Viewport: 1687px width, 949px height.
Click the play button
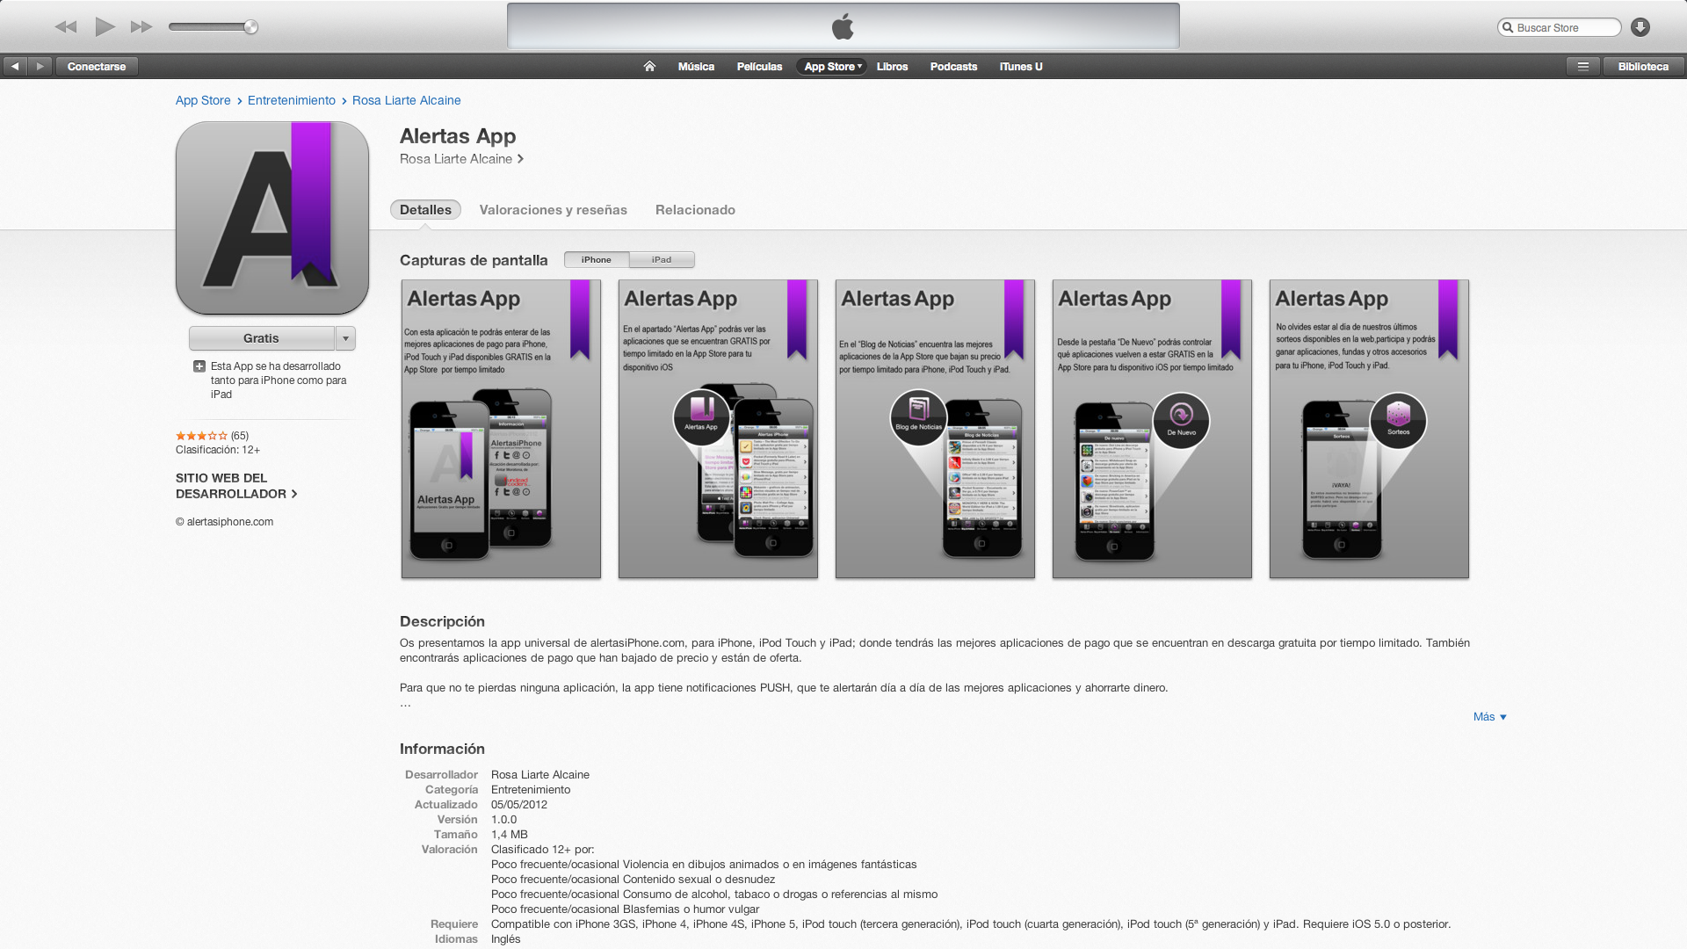(x=105, y=26)
